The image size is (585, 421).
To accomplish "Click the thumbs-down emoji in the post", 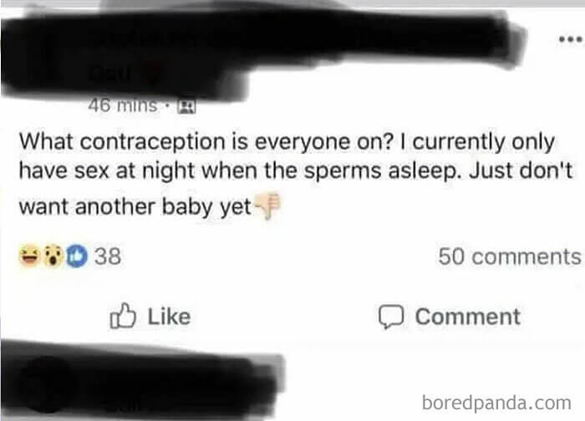I will [x=267, y=207].
